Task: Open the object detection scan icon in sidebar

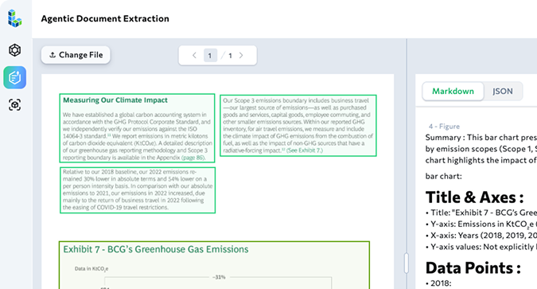Action: click(x=15, y=105)
